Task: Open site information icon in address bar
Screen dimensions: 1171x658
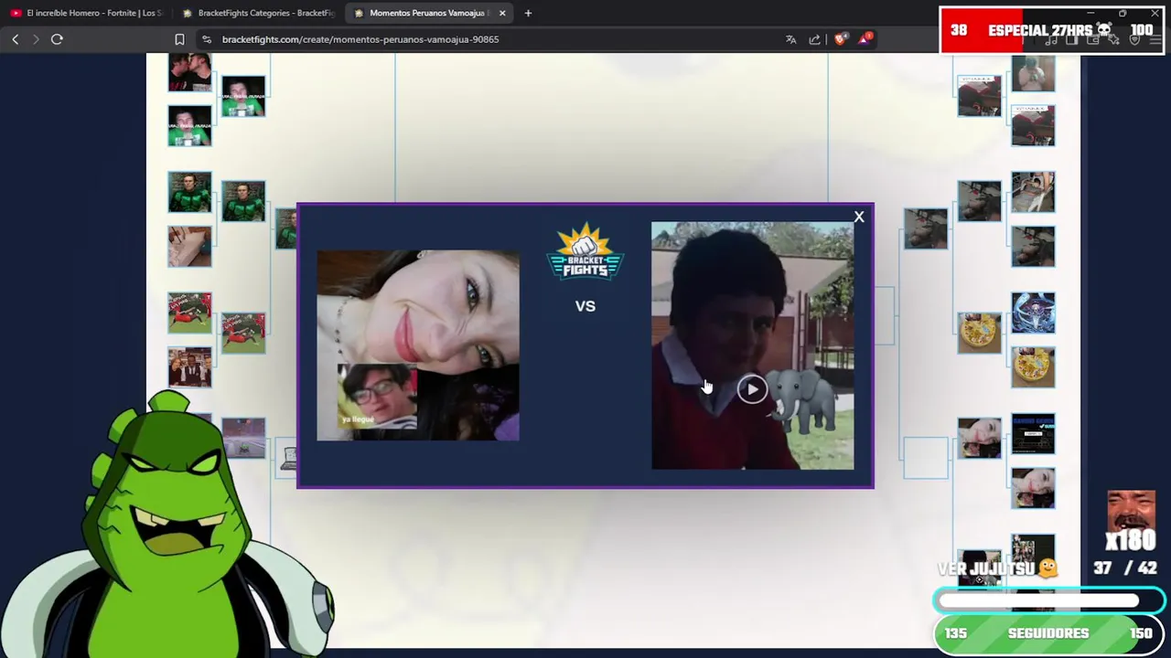Action: point(207,39)
